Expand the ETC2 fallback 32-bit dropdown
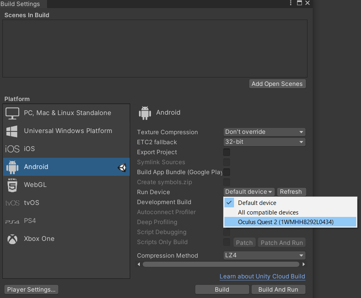The image size is (361, 298). coord(264,142)
